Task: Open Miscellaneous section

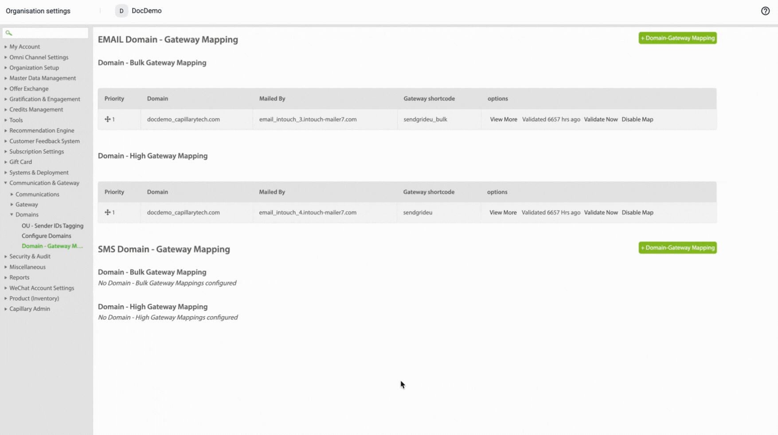Action: tap(27, 267)
